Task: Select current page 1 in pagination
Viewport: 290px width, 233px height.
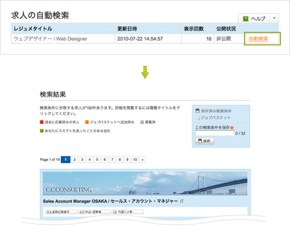Action: click(x=65, y=160)
